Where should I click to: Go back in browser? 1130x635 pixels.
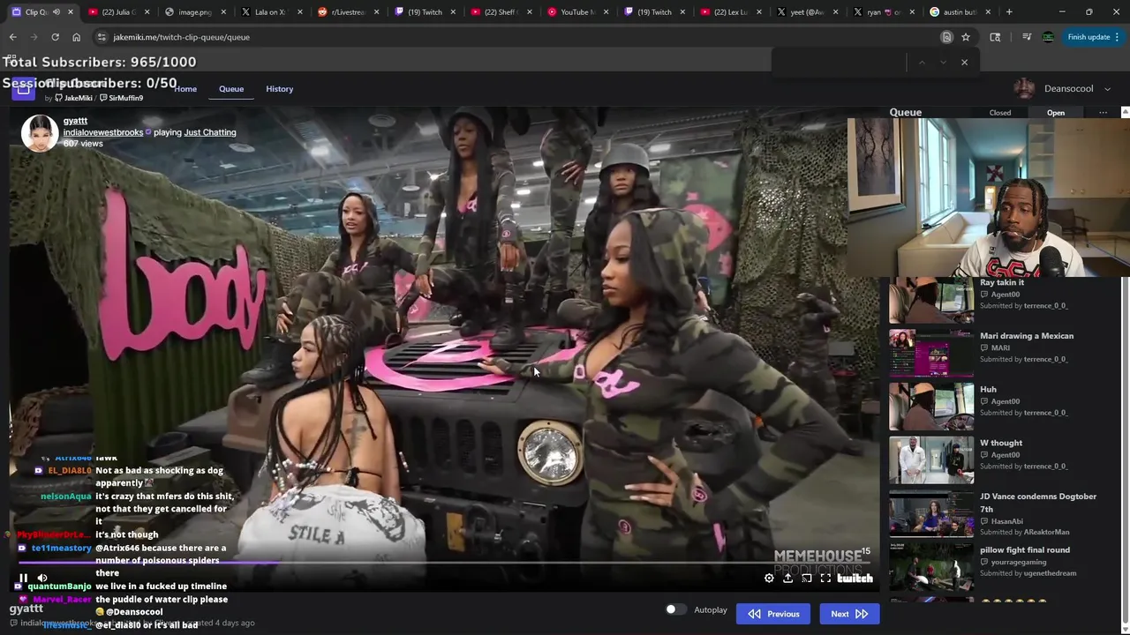click(12, 37)
